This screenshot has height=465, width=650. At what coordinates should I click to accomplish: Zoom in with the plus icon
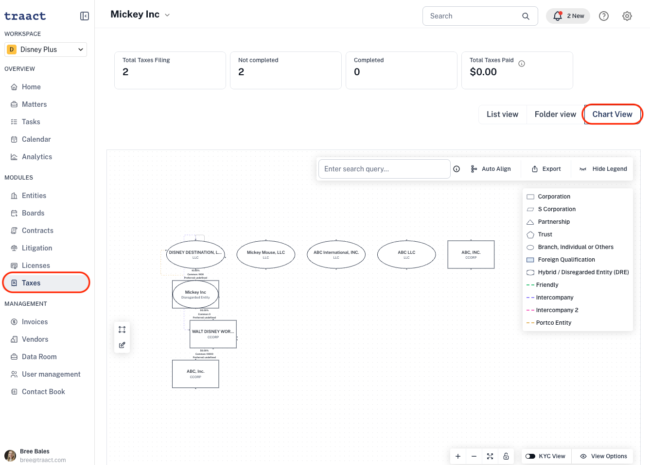point(458,456)
